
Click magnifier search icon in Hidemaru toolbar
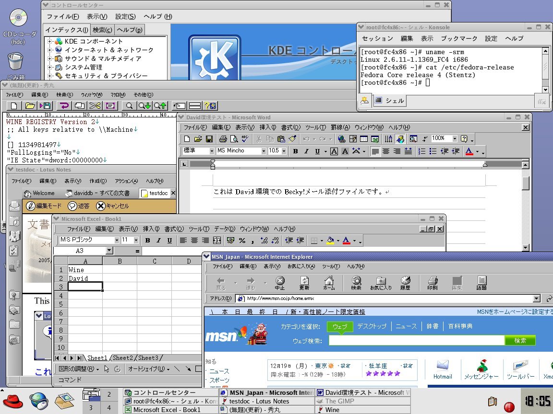tap(129, 105)
